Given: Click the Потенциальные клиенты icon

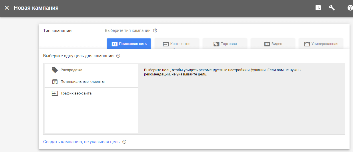Looking at the screenshot, I should (x=55, y=82).
